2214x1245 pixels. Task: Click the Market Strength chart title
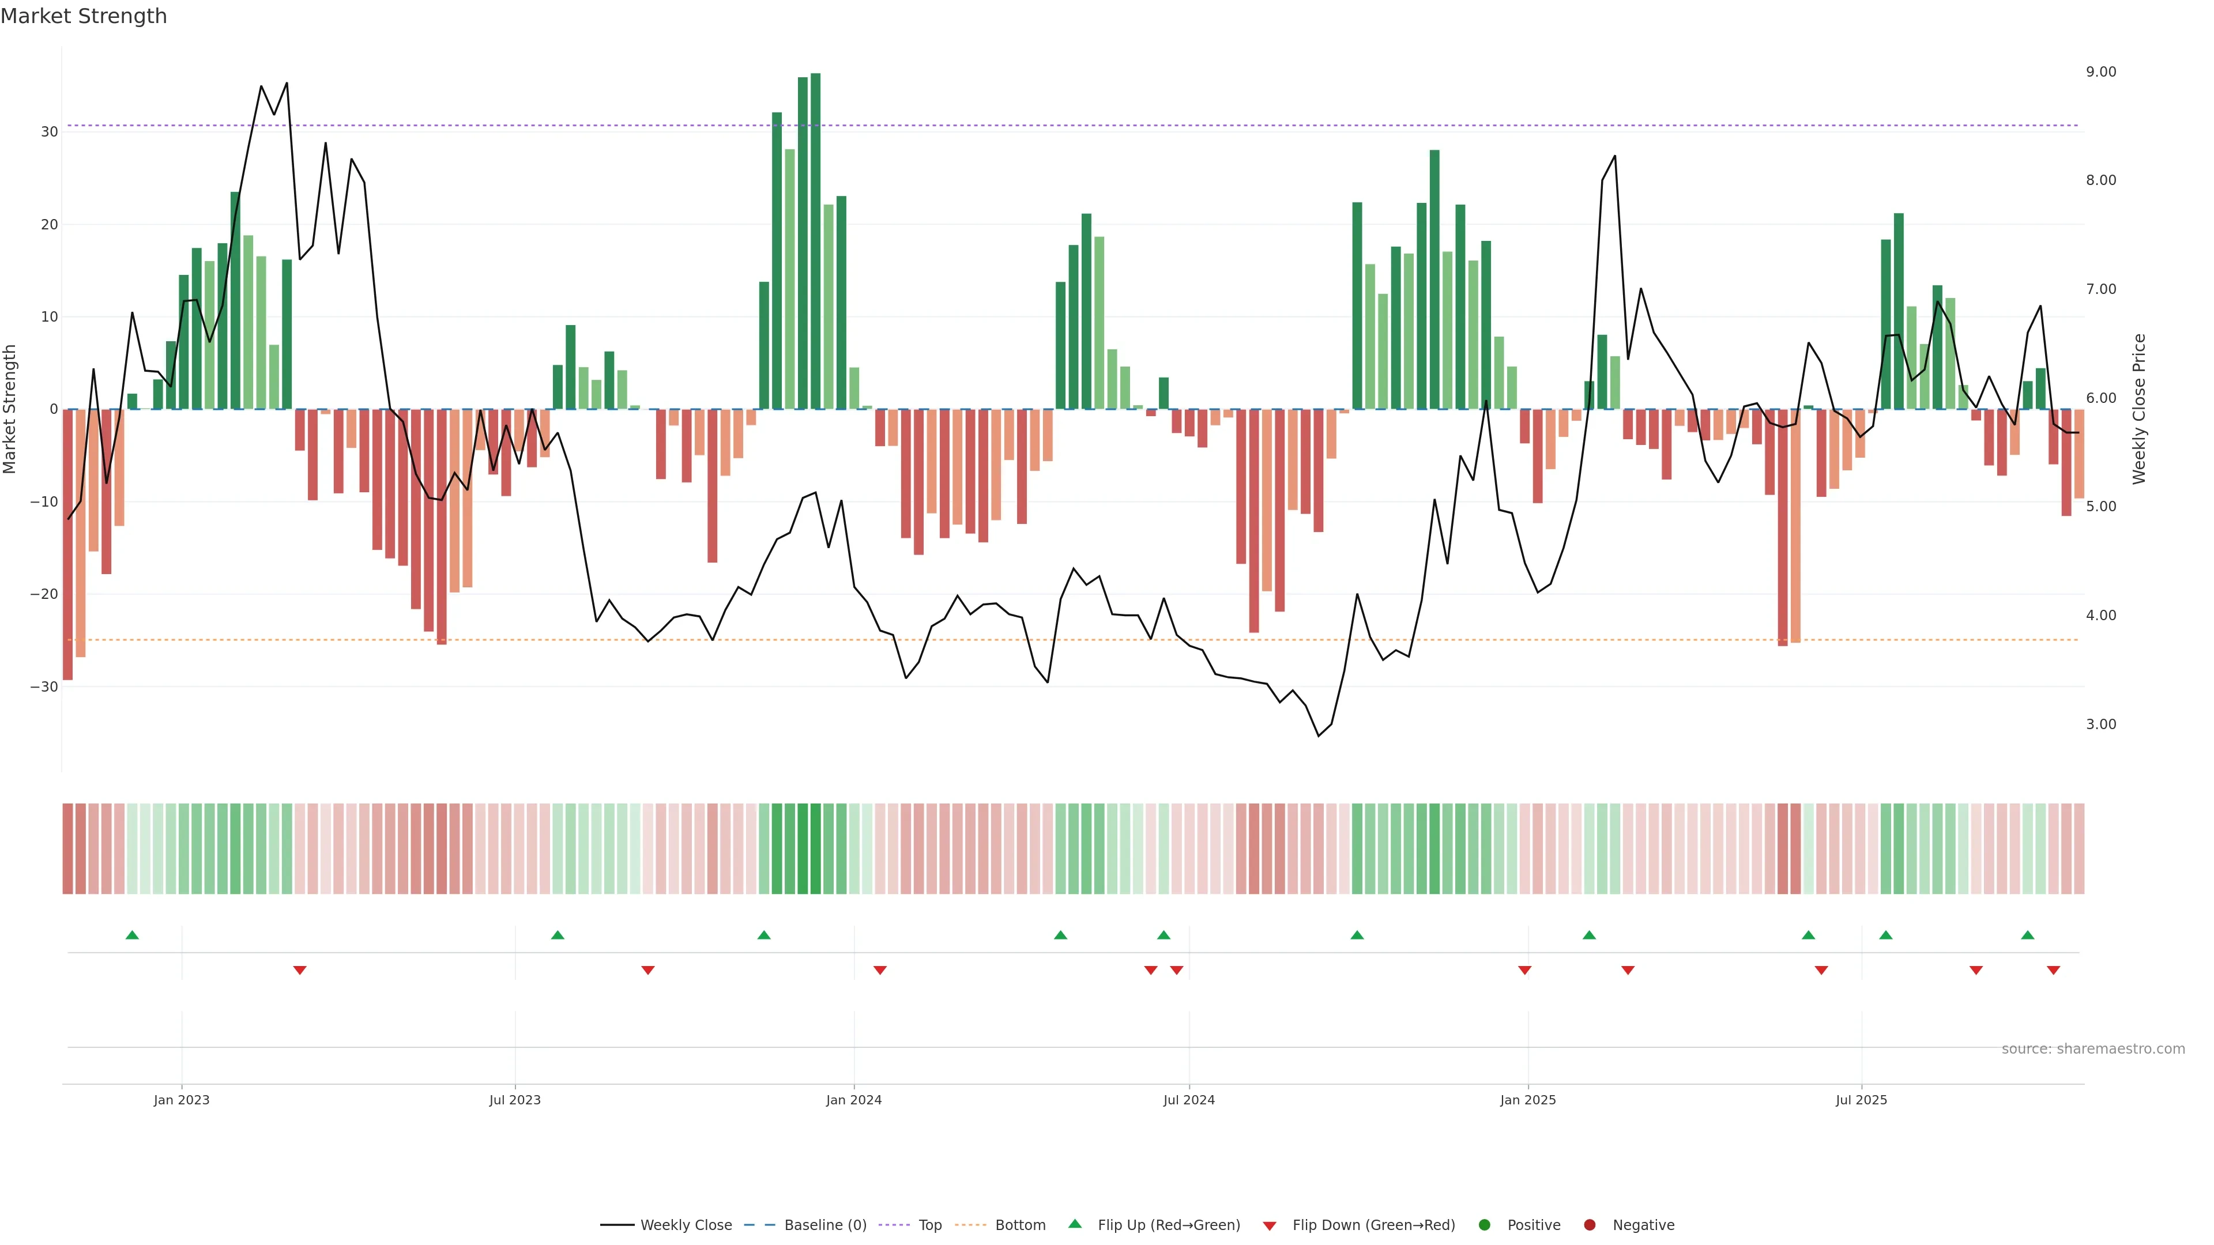(84, 16)
